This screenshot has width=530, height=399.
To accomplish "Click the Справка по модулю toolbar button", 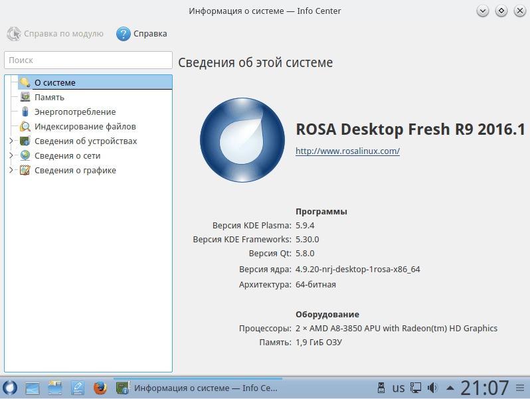I will pyautogui.click(x=55, y=34).
